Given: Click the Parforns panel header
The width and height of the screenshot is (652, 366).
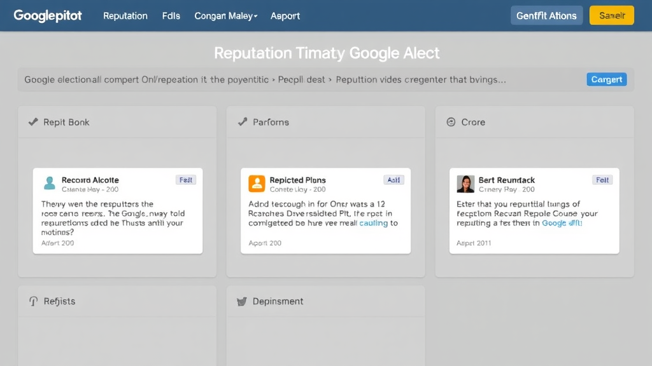Looking at the screenshot, I should [325, 122].
